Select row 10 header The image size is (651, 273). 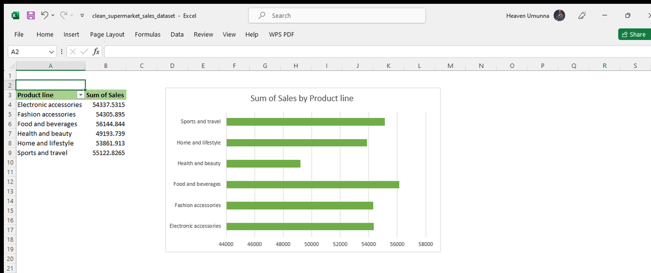click(x=10, y=162)
